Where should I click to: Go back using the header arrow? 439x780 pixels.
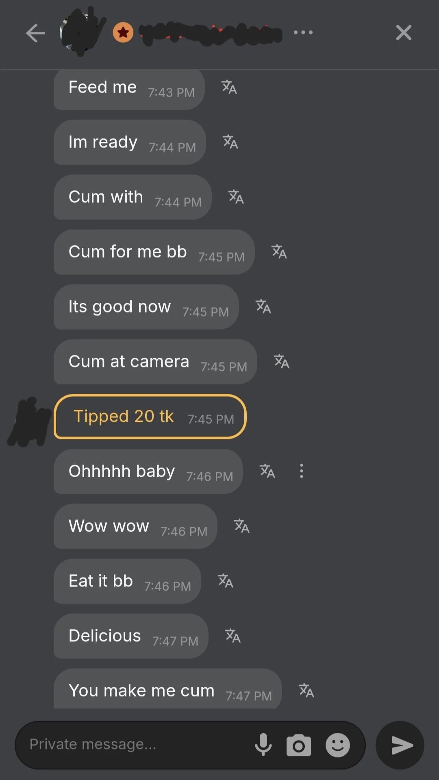pos(35,33)
